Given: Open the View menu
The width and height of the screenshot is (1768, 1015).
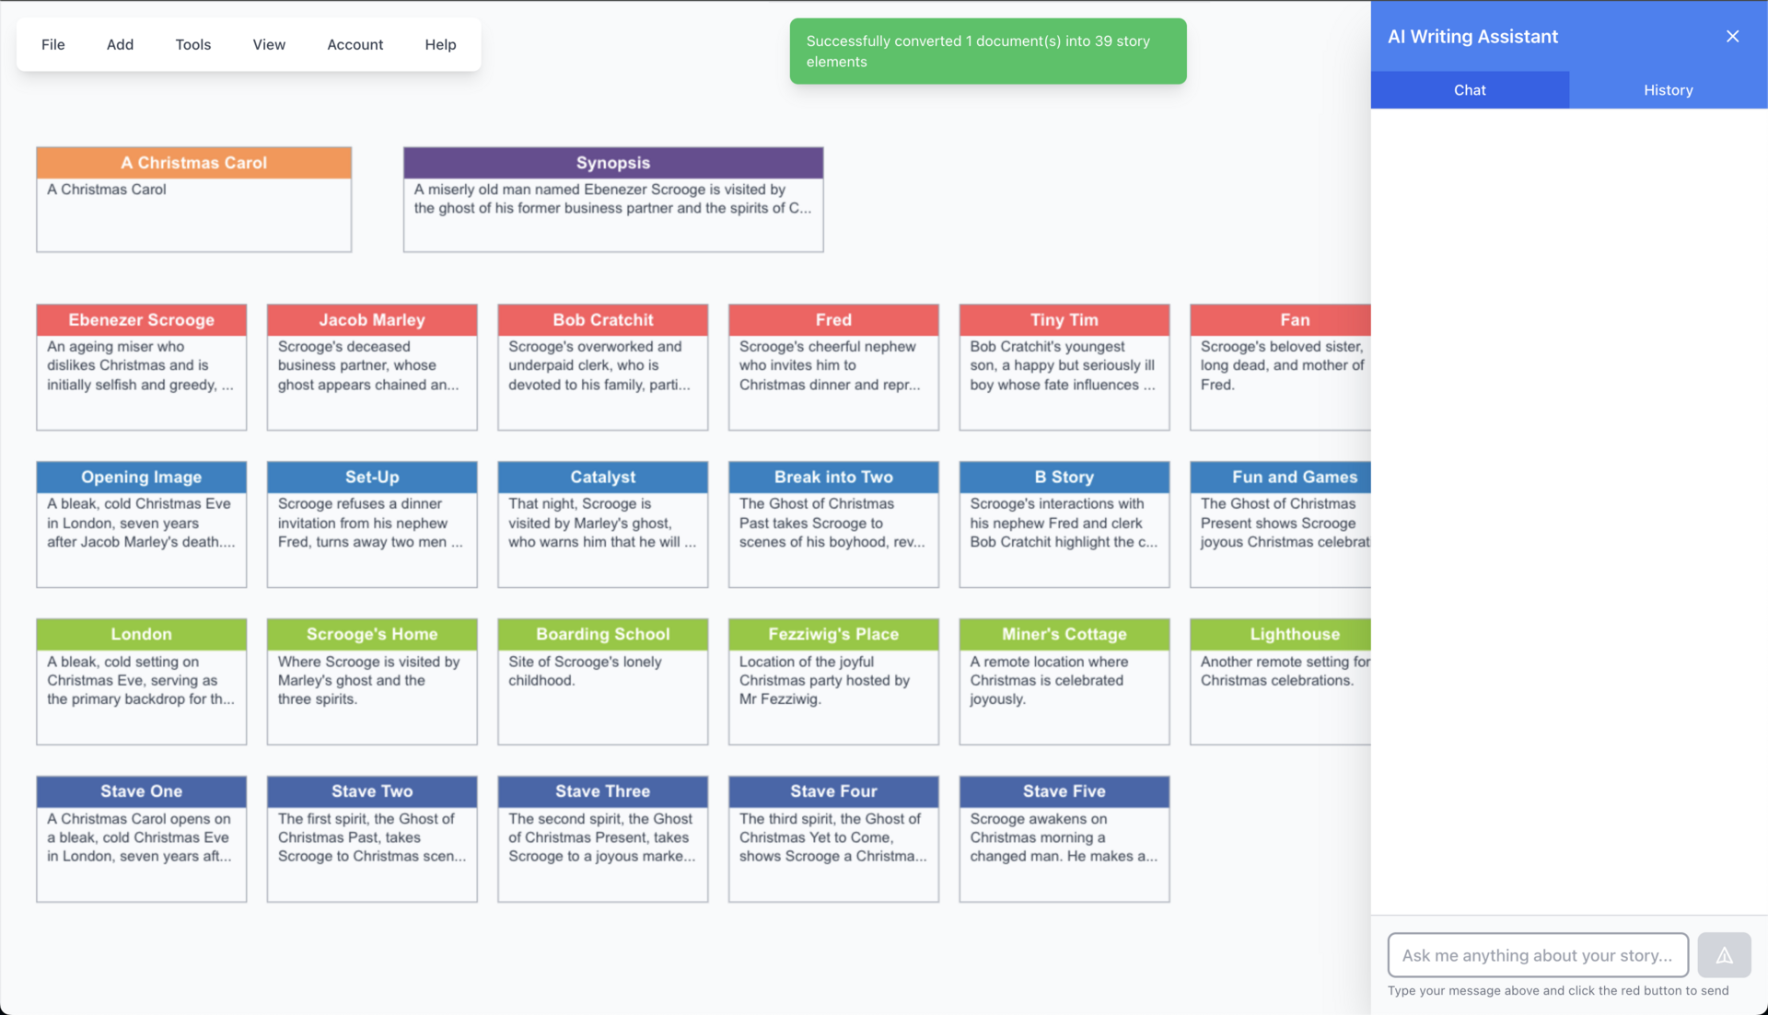Looking at the screenshot, I should (x=269, y=44).
